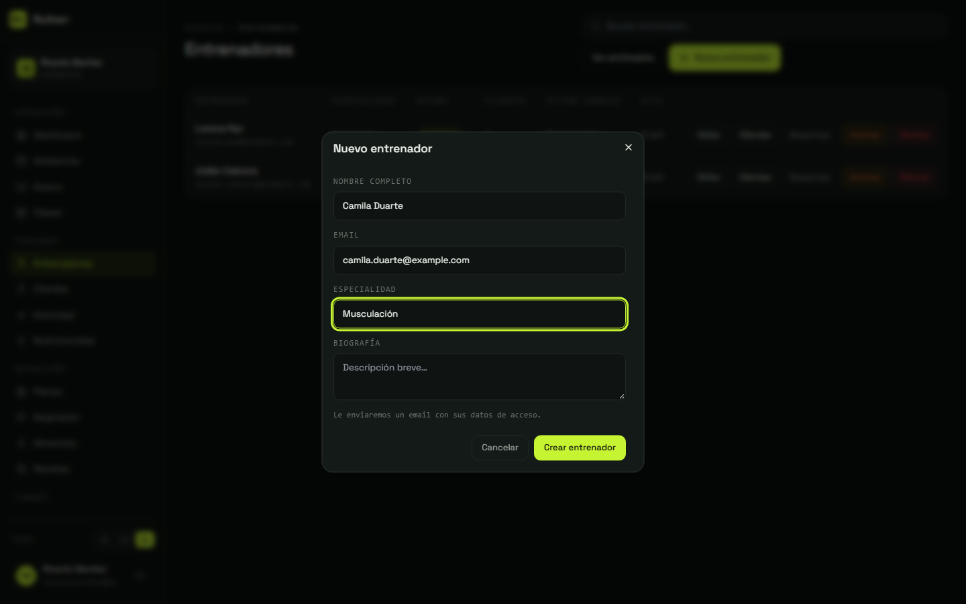Select the highlighted Entrenadores sidebar item

(x=83, y=263)
